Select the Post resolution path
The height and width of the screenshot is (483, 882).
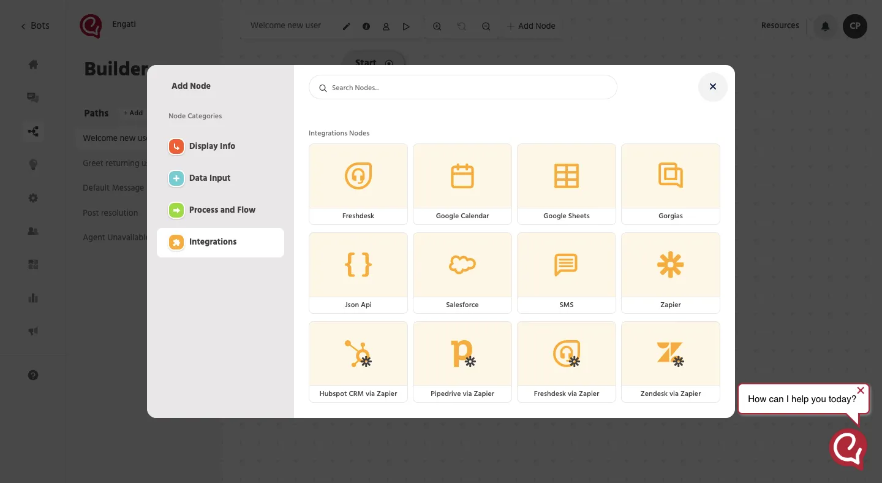111,213
